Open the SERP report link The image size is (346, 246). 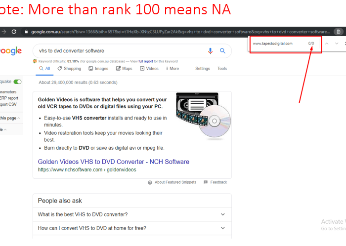pos(9,98)
